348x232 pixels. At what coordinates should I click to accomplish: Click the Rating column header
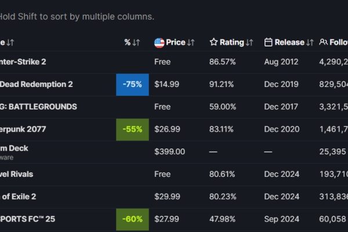231,42
